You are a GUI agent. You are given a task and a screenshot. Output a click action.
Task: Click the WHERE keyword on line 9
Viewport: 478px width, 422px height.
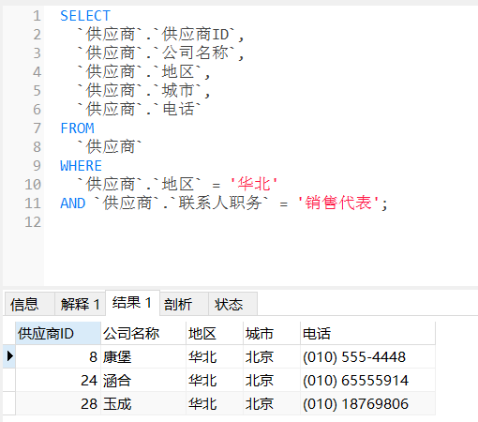pyautogui.click(x=82, y=166)
